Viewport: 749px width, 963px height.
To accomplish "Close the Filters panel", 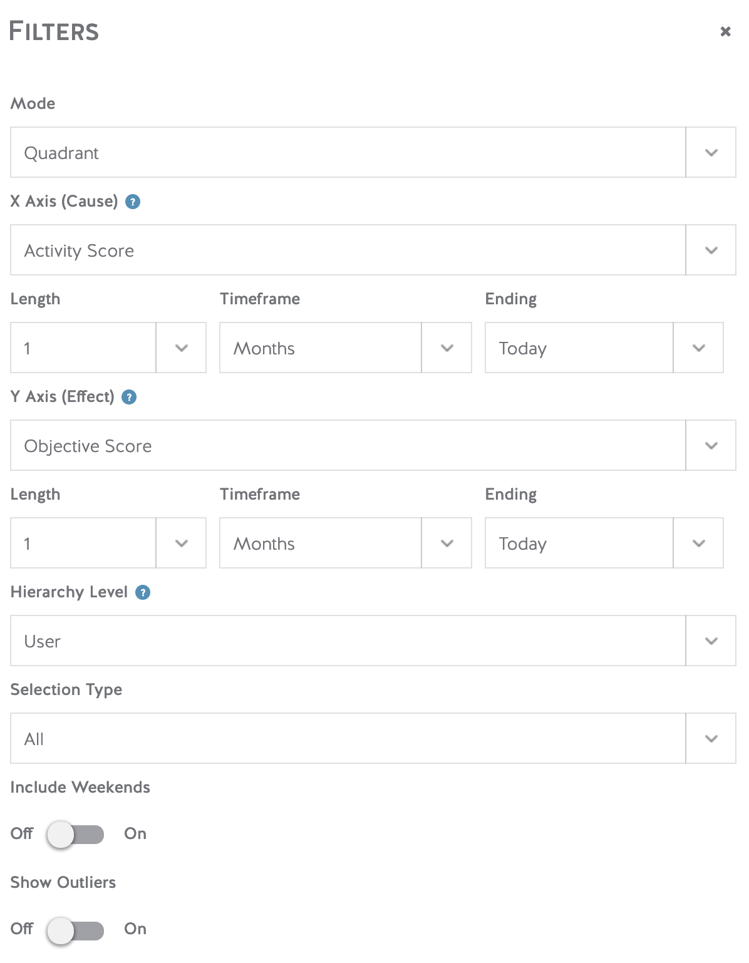I will click(x=725, y=31).
